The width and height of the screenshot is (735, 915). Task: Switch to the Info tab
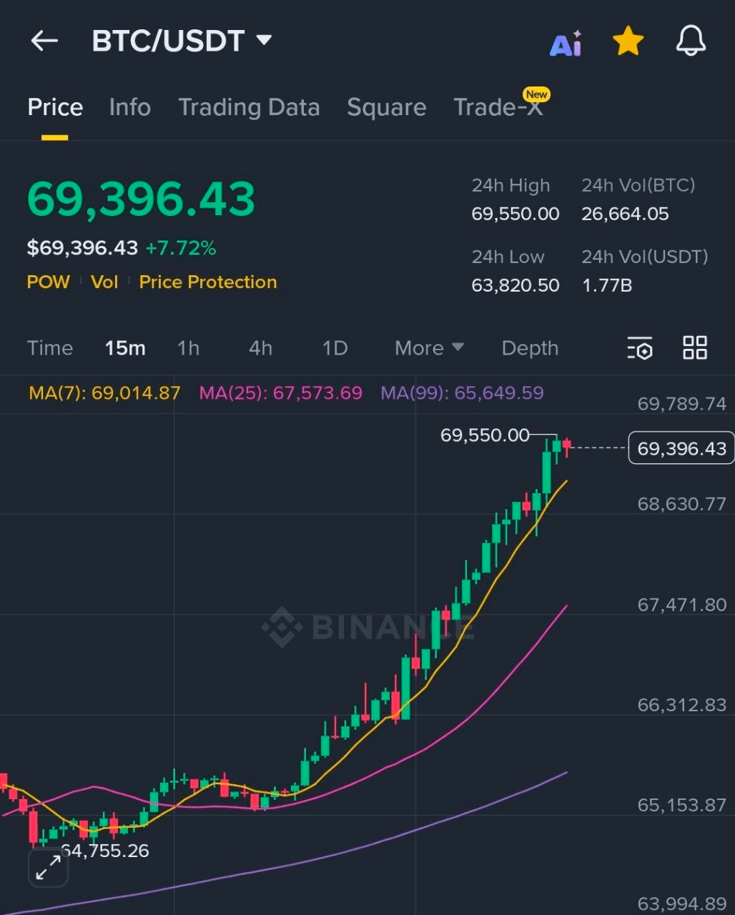point(130,107)
